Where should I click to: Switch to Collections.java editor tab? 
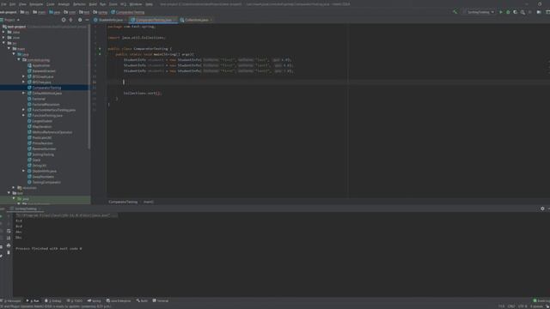click(196, 20)
